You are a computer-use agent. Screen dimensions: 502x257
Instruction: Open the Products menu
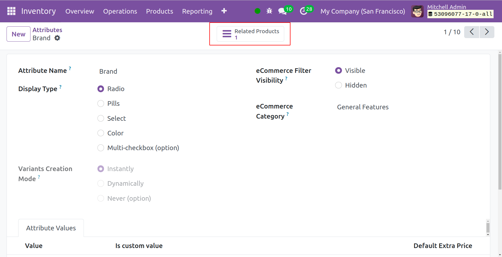coord(160,11)
